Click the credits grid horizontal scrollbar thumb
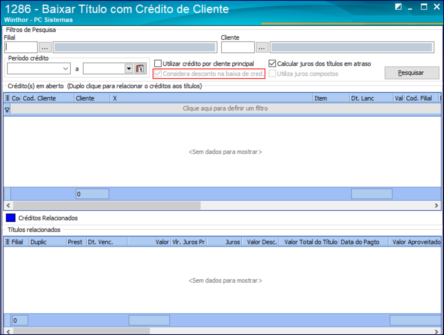The width and height of the screenshot is (444, 335). pos(107,205)
